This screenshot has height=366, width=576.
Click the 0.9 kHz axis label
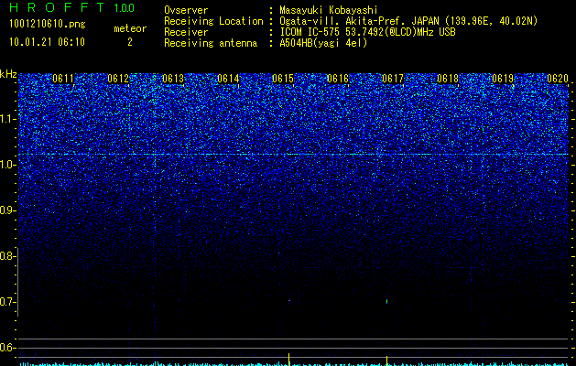coord(7,210)
